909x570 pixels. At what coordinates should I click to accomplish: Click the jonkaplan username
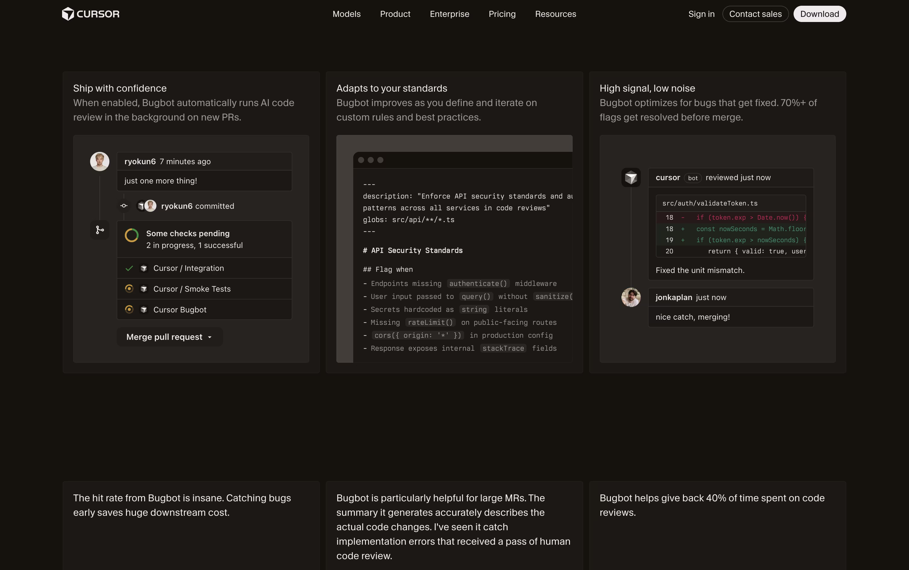pos(674,297)
